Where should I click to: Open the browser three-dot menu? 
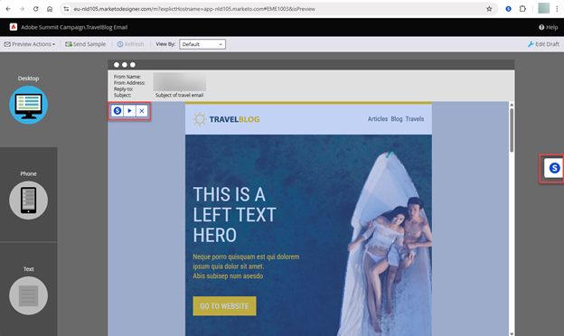[x=557, y=9]
